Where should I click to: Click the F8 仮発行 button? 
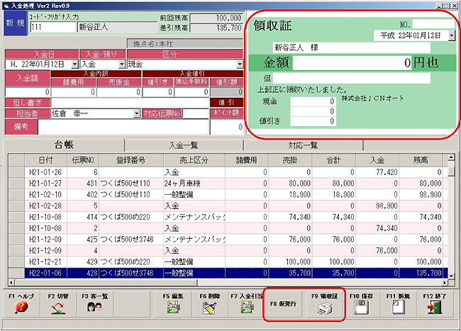click(x=283, y=306)
